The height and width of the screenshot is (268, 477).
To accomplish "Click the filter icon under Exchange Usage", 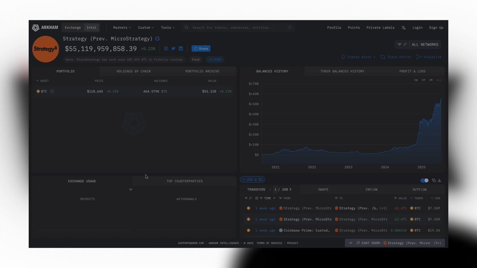I will point(131,190).
